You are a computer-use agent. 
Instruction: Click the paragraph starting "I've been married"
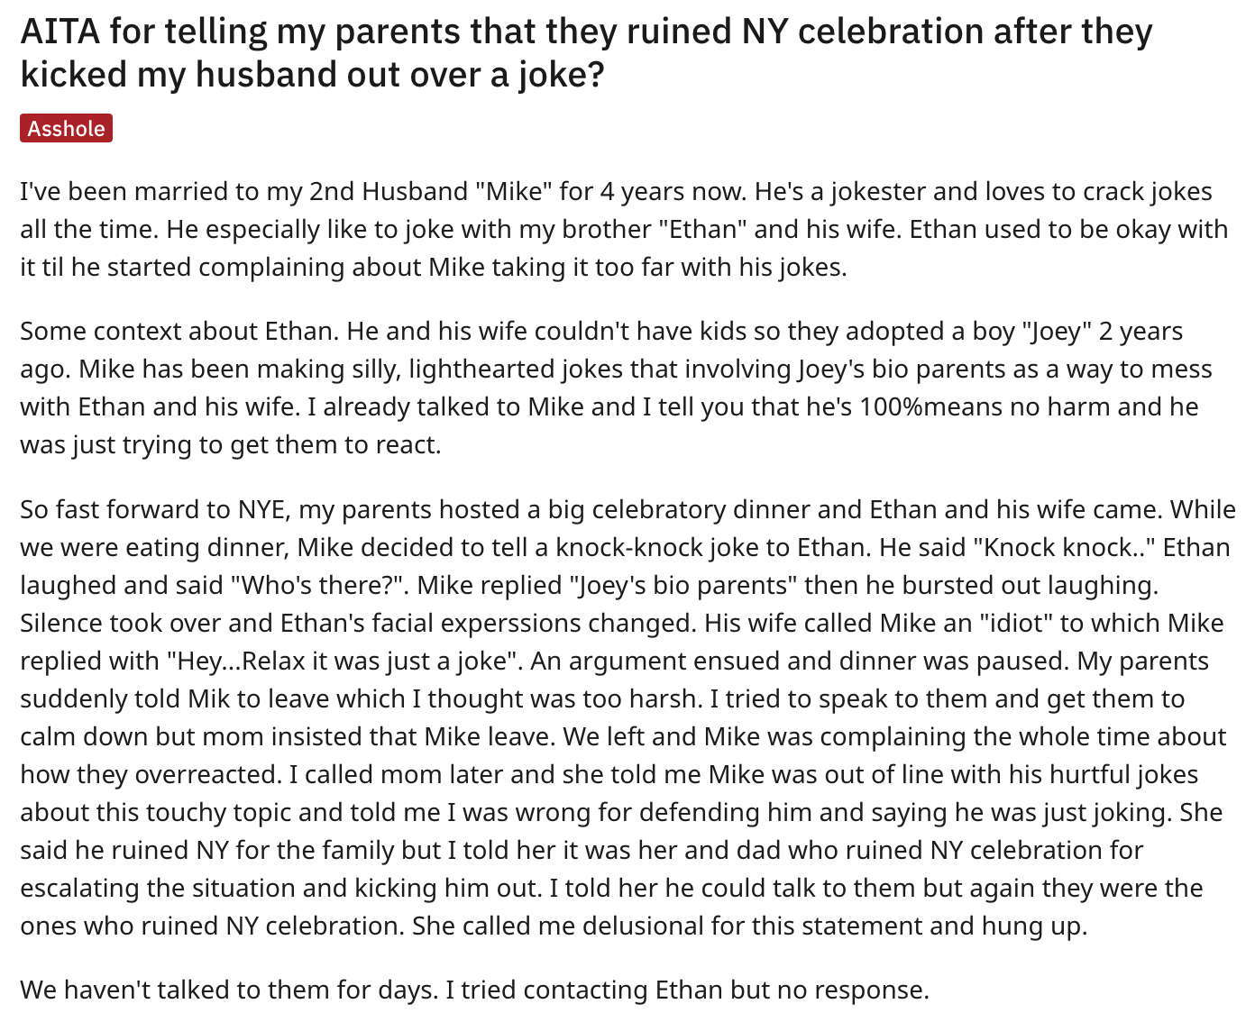[x=624, y=229]
